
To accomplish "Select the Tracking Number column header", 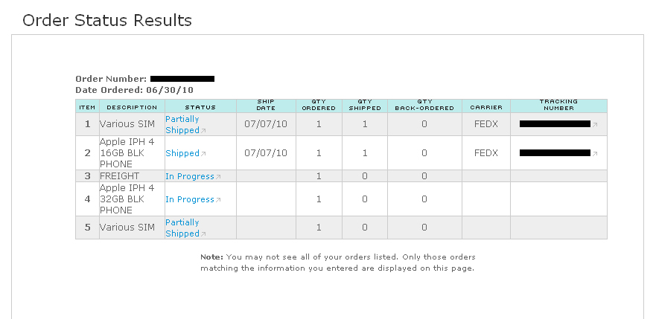I will click(x=558, y=106).
